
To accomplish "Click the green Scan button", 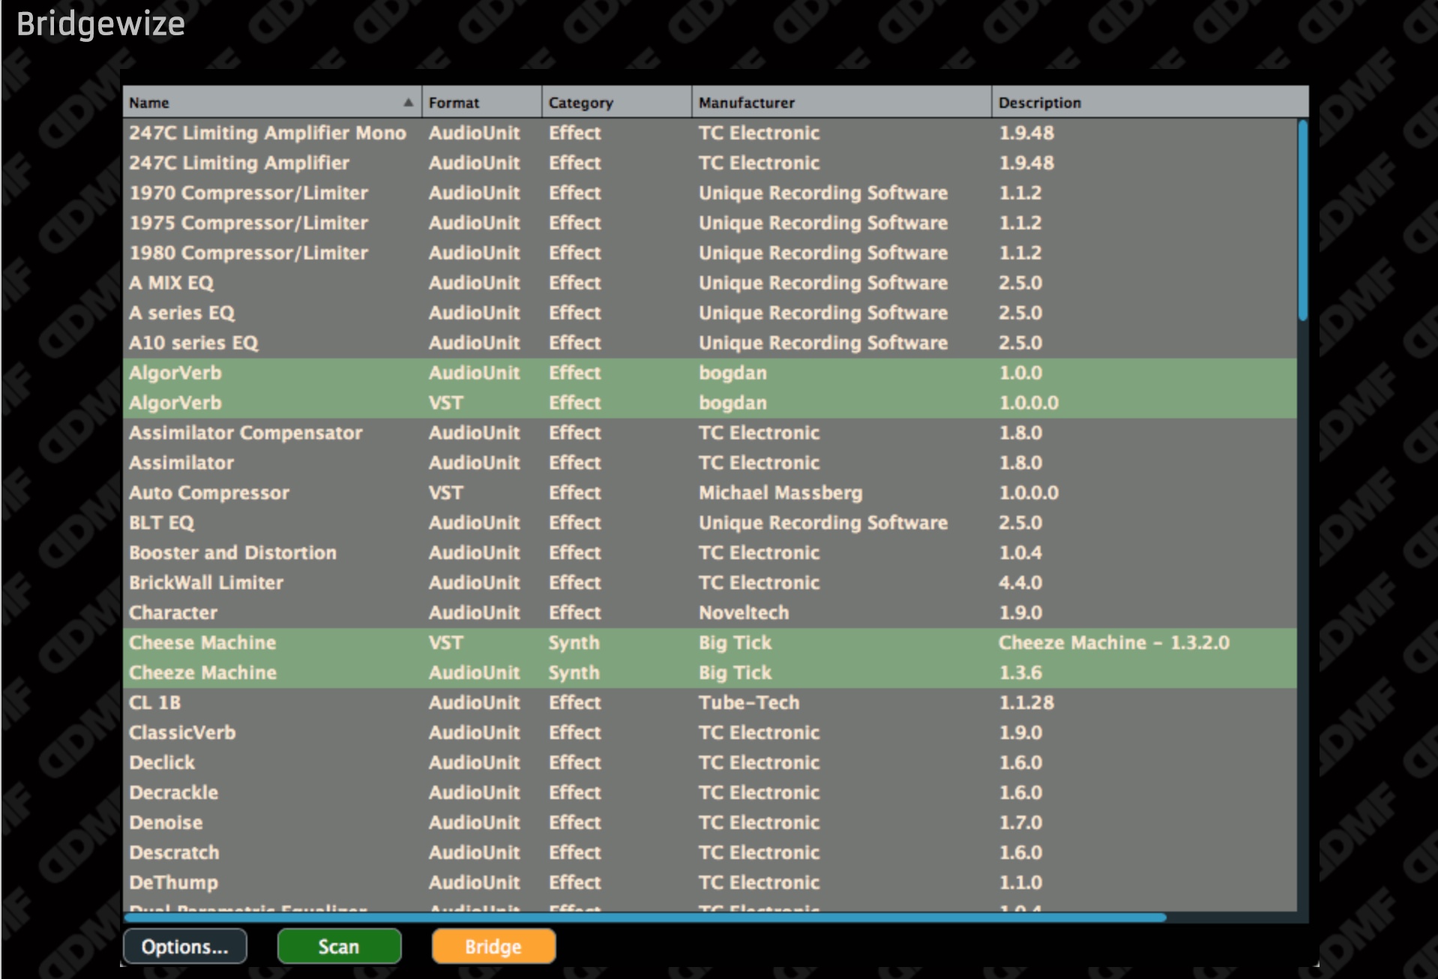I will click(339, 946).
